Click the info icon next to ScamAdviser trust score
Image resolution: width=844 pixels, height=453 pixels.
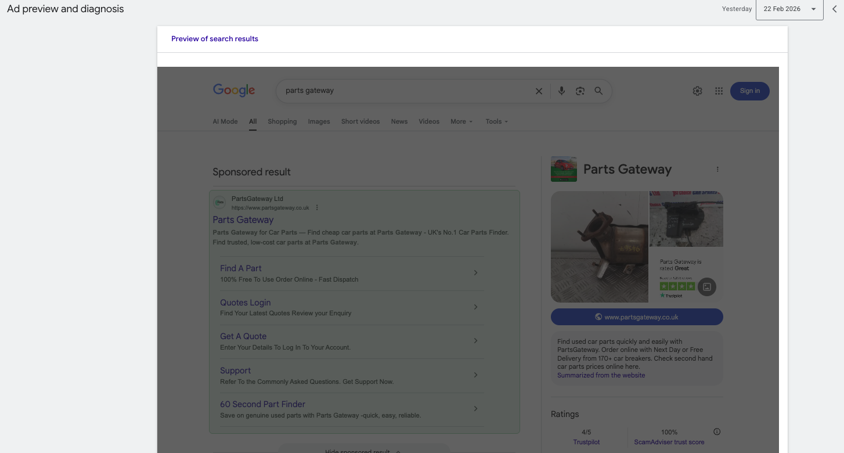(x=716, y=432)
